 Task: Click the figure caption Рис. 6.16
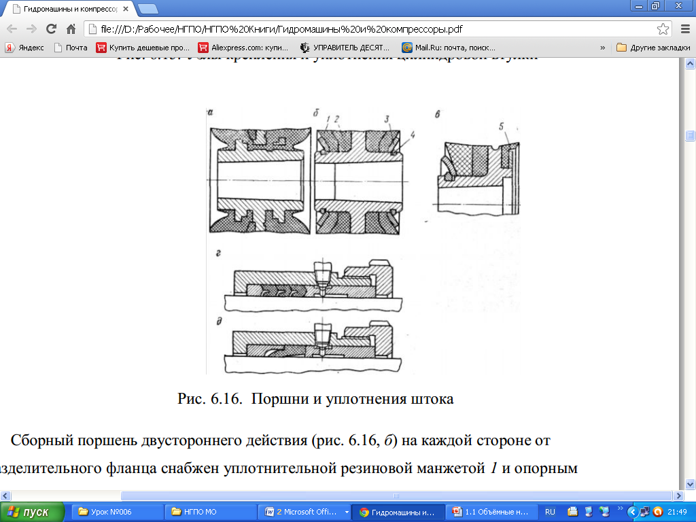(315, 398)
